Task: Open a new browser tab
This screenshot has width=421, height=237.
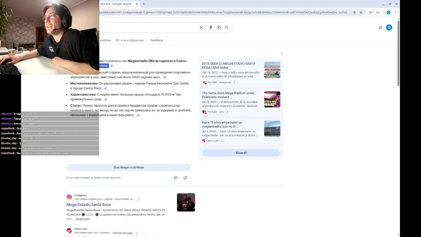Action: pos(144,4)
